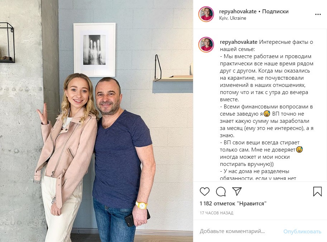This screenshot has width=327, height=242.
Task: Open repyahovakate username in caption
Action: tap(239, 42)
